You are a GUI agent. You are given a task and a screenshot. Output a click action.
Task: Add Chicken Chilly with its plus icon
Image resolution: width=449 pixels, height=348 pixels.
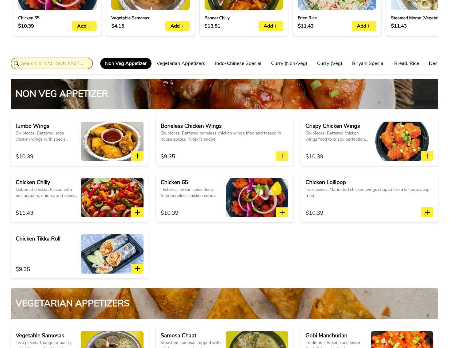(137, 212)
